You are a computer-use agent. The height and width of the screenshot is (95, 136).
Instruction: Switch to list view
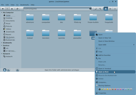point(110,9)
